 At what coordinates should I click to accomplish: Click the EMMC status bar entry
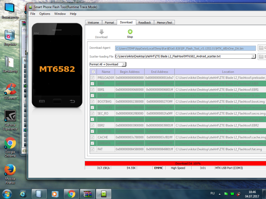(x=159, y=168)
